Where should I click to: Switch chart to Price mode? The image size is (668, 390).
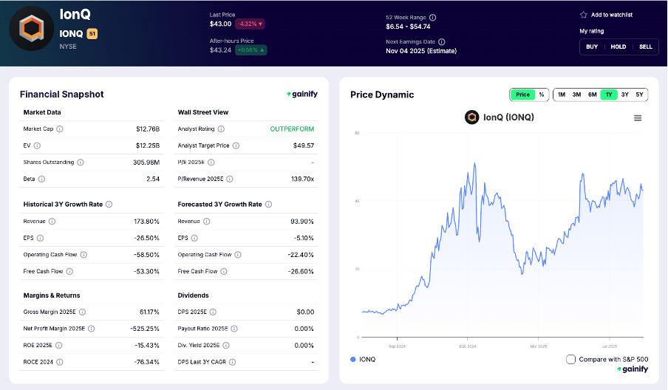[522, 95]
